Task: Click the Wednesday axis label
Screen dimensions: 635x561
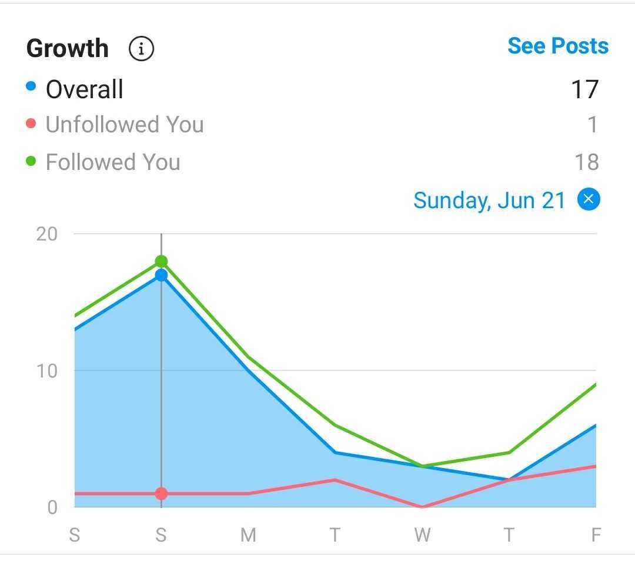Action: [x=423, y=535]
